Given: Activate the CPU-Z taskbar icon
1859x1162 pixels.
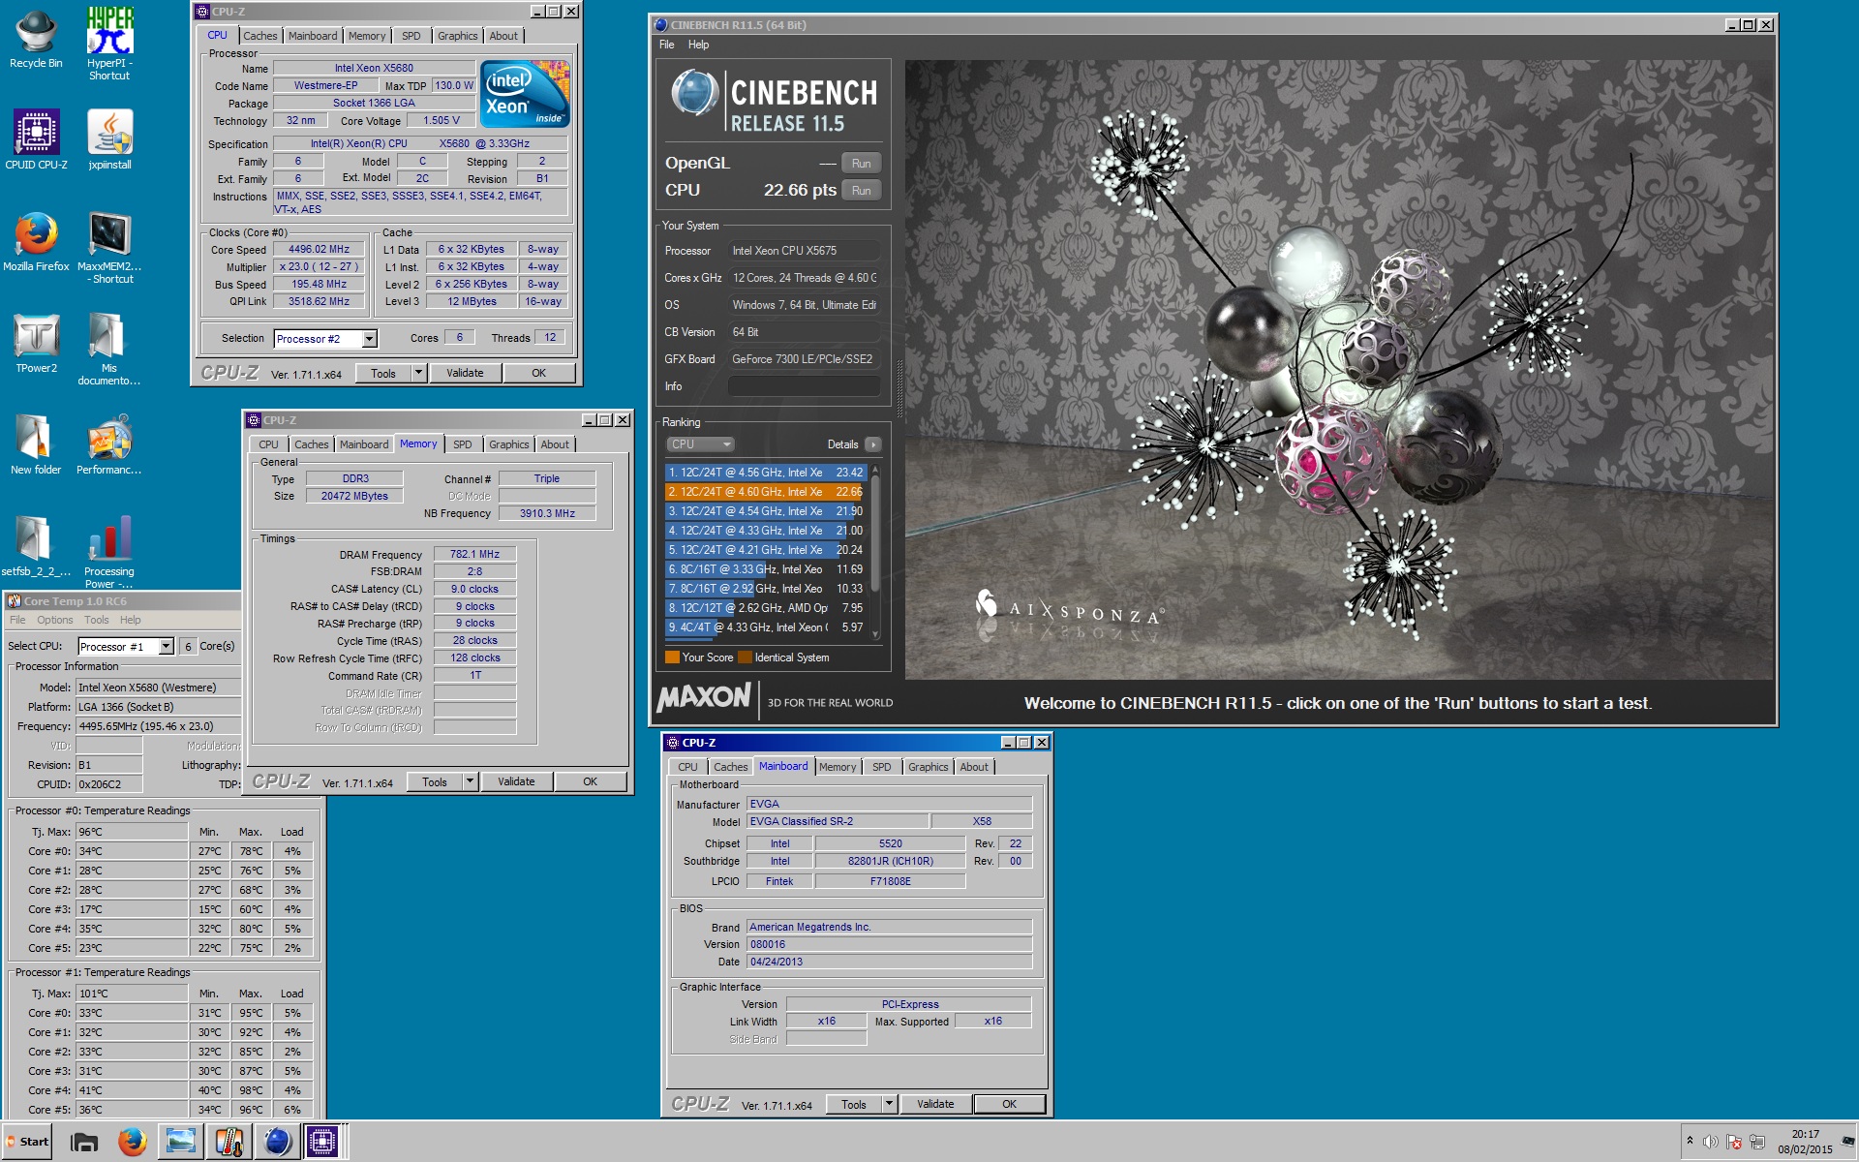Looking at the screenshot, I should coord(323,1142).
